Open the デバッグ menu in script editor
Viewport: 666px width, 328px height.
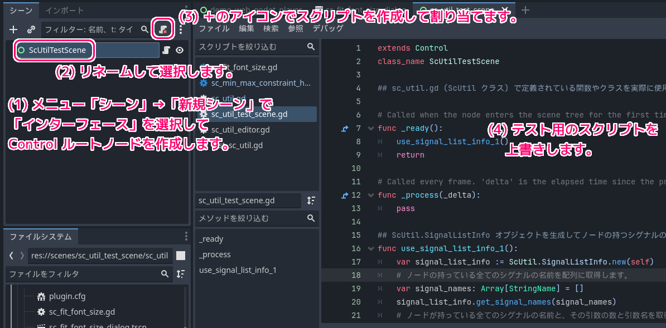pyautogui.click(x=327, y=28)
